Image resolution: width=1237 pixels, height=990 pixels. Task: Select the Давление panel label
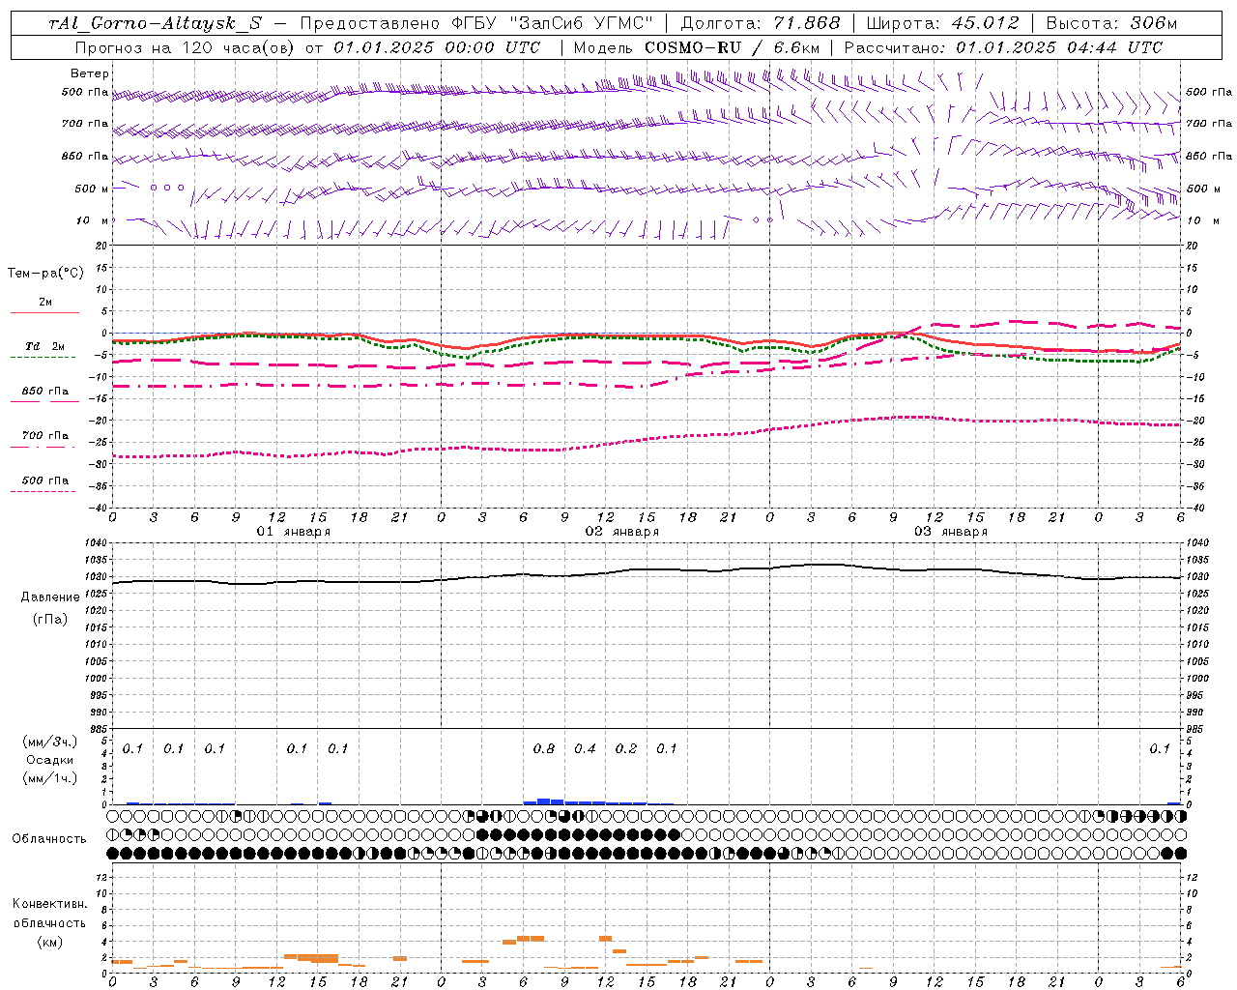click(50, 597)
